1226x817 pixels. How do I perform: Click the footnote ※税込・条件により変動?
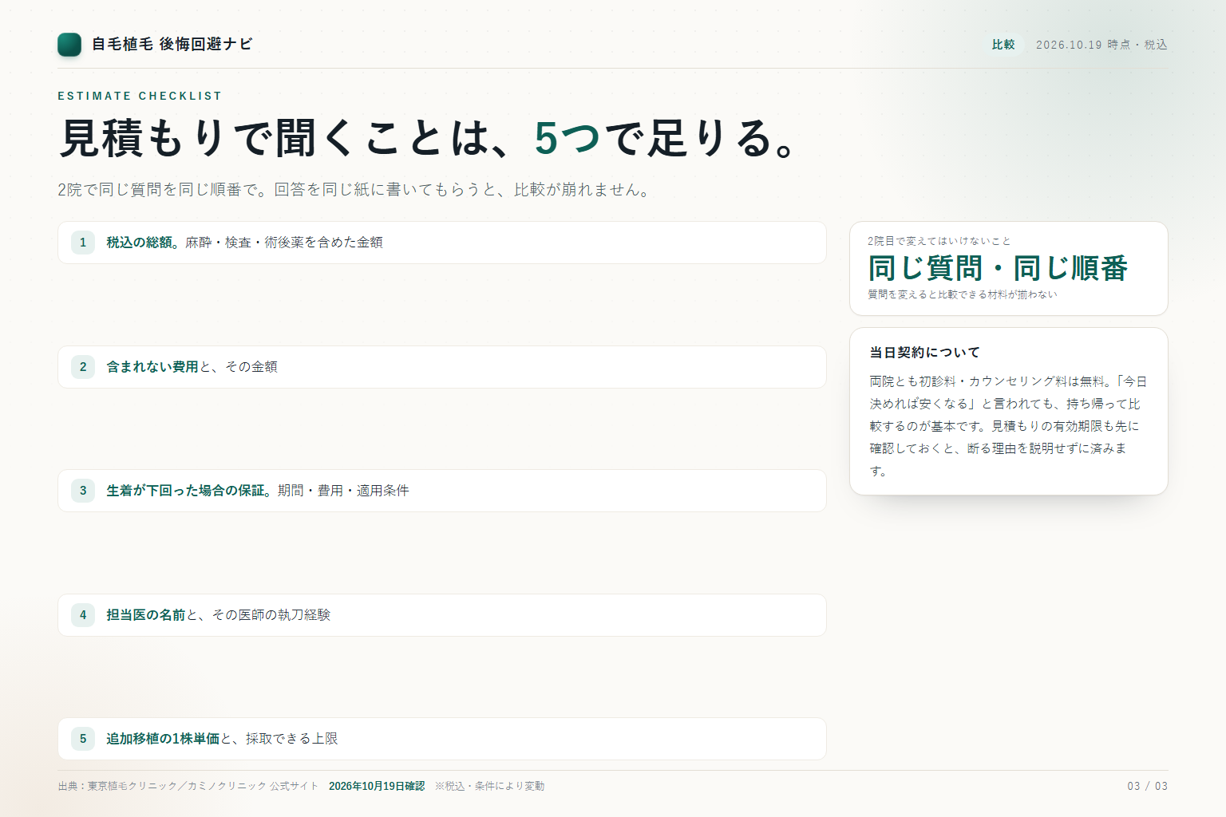(490, 787)
